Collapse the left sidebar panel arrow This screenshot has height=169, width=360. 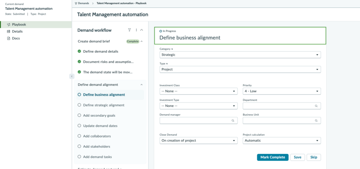(72, 76)
